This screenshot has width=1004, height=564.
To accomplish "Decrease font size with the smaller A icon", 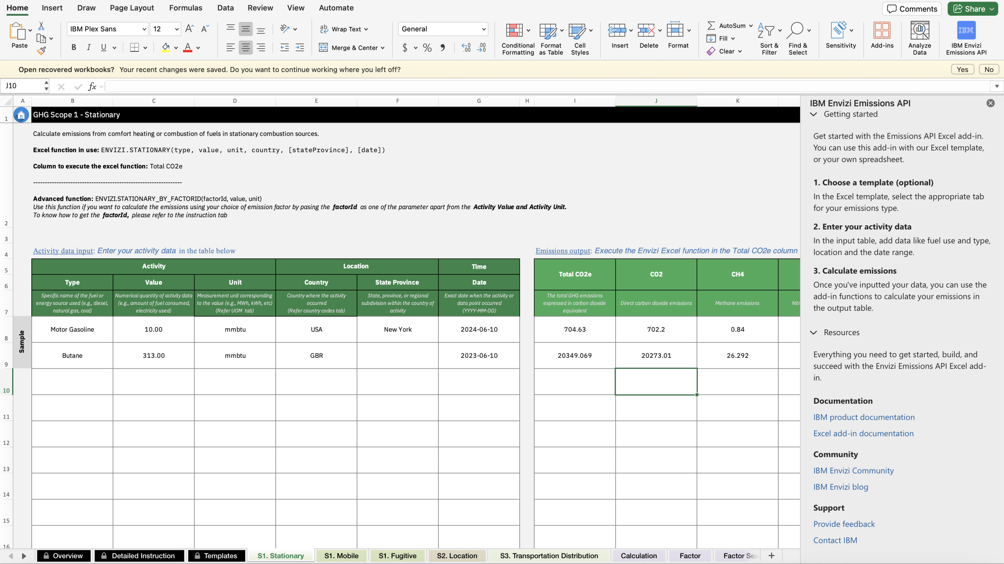I will [205, 29].
